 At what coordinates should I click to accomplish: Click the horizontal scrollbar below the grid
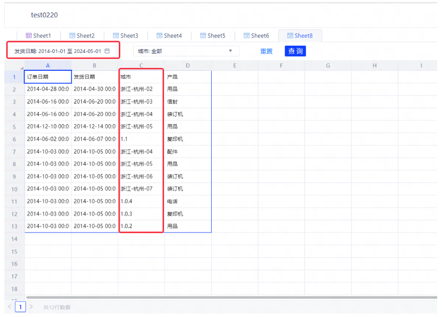tap(231, 298)
